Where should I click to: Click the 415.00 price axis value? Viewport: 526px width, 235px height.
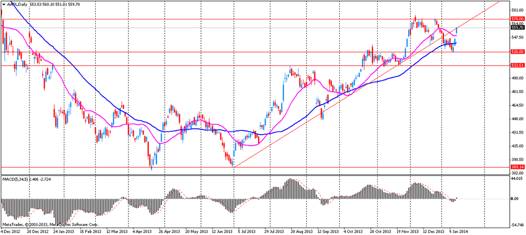click(x=517, y=146)
